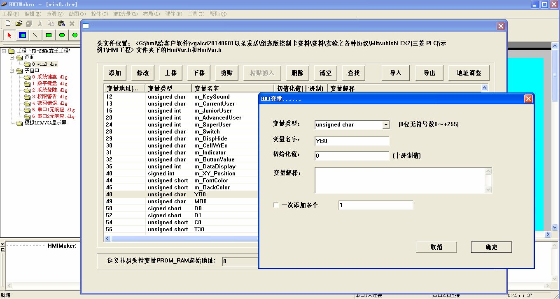Click the New file toolbar icon
The image size is (560, 299).
8,24
